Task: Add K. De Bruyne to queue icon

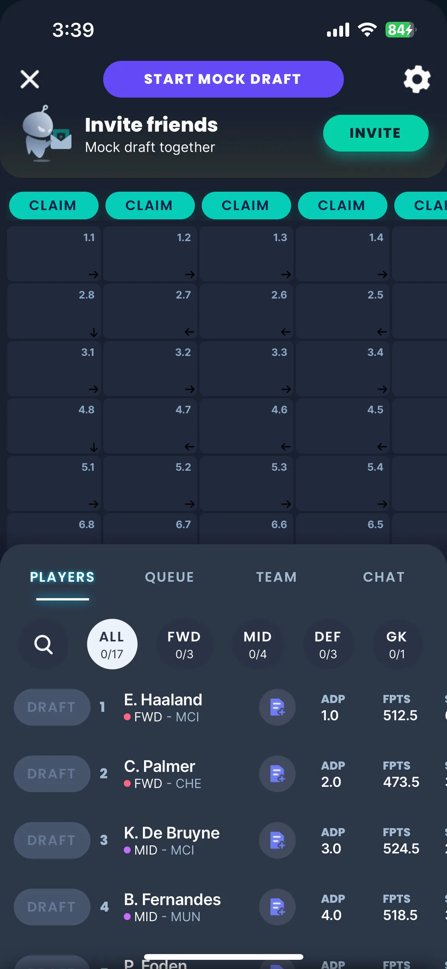Action: click(277, 840)
